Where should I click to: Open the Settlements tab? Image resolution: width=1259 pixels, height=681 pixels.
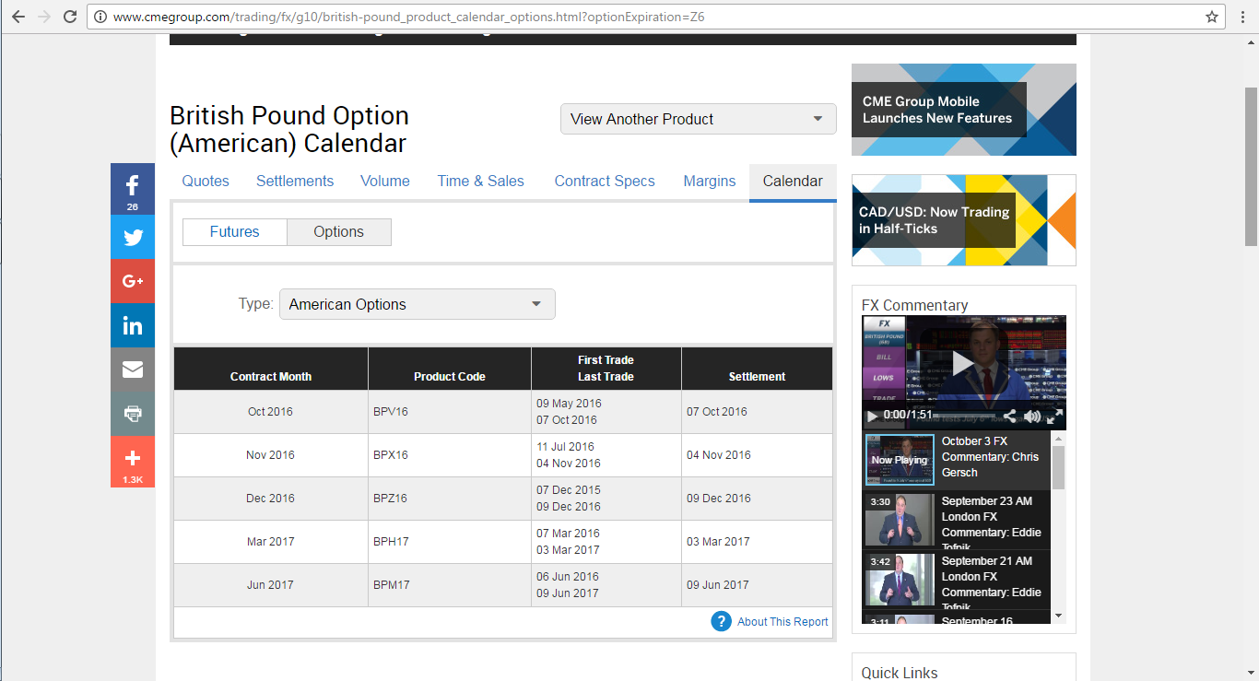[x=295, y=182]
